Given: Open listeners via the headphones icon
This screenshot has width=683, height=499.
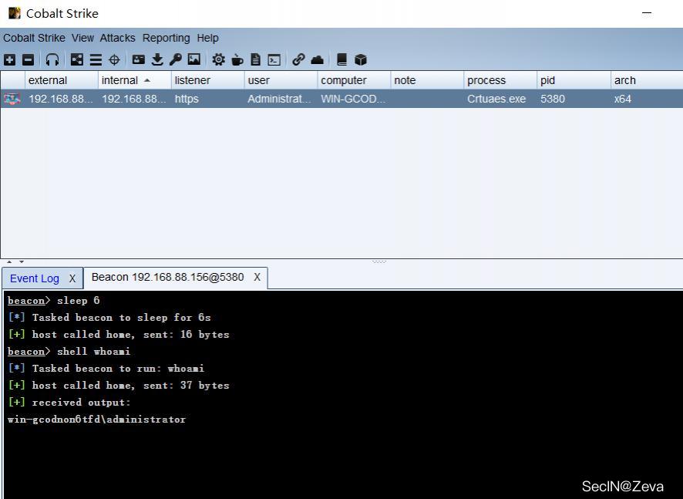Looking at the screenshot, I should [x=52, y=59].
